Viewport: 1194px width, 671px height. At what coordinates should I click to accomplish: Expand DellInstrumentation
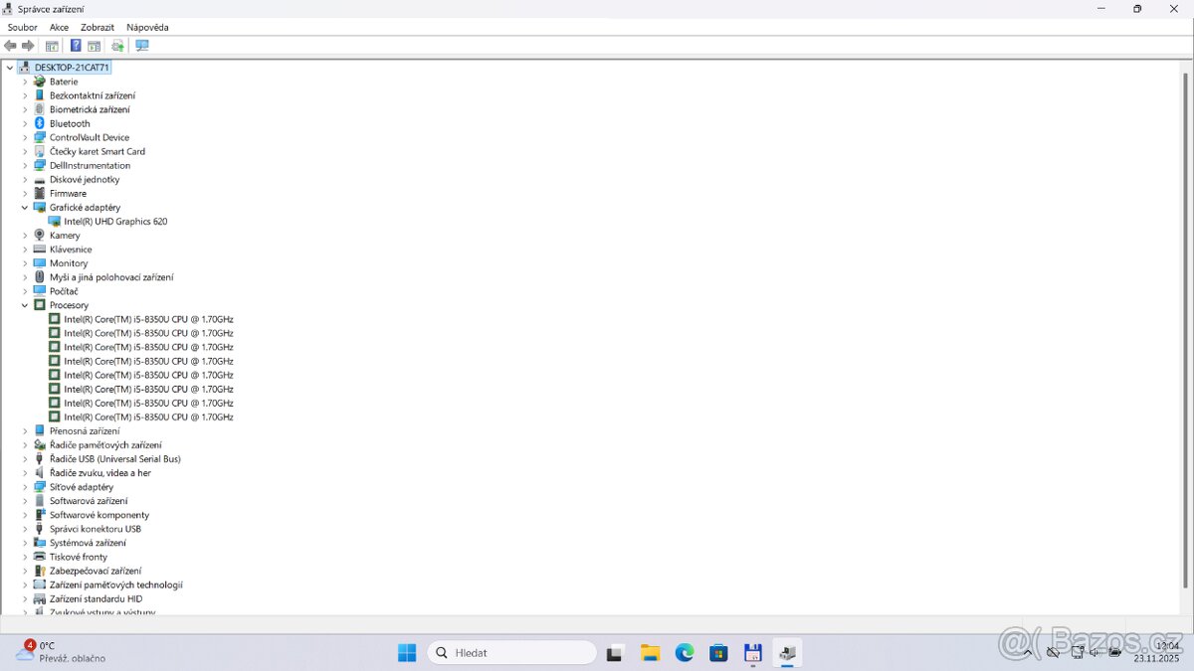(x=25, y=166)
